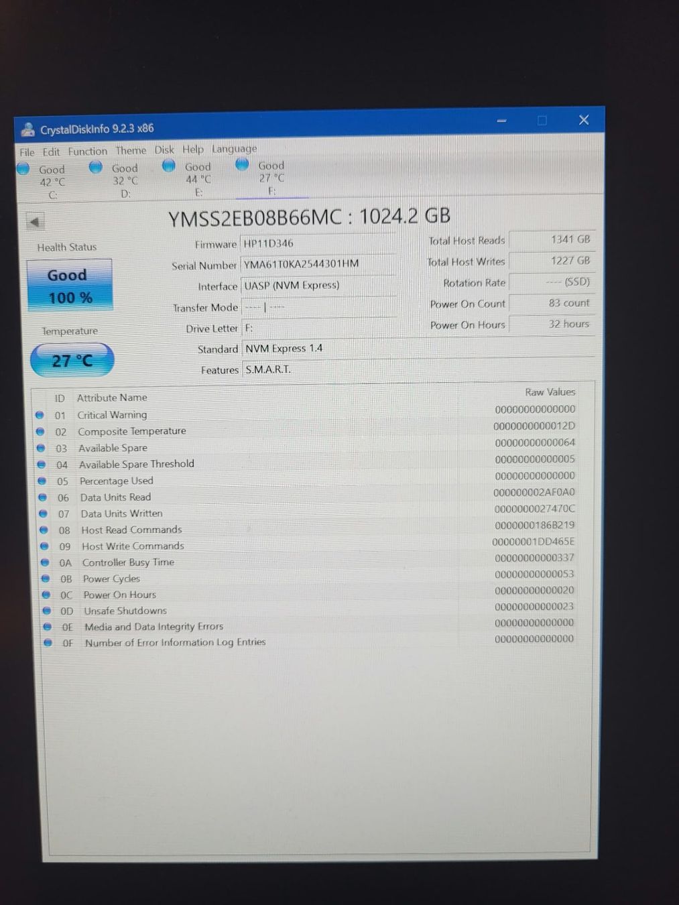Click the blue status dot for Critical Warning
Viewport: 679px width, 905px height.
coord(40,415)
